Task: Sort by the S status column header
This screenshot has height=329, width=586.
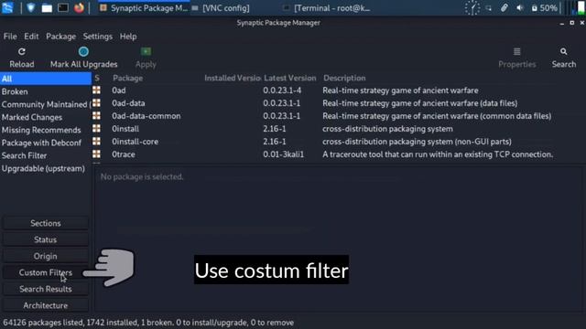Action: pos(97,78)
